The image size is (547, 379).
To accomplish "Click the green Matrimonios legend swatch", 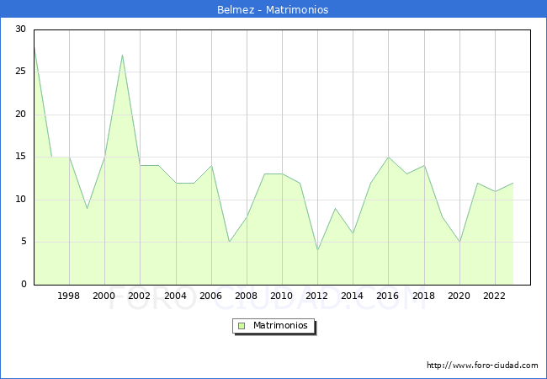I will [241, 326].
